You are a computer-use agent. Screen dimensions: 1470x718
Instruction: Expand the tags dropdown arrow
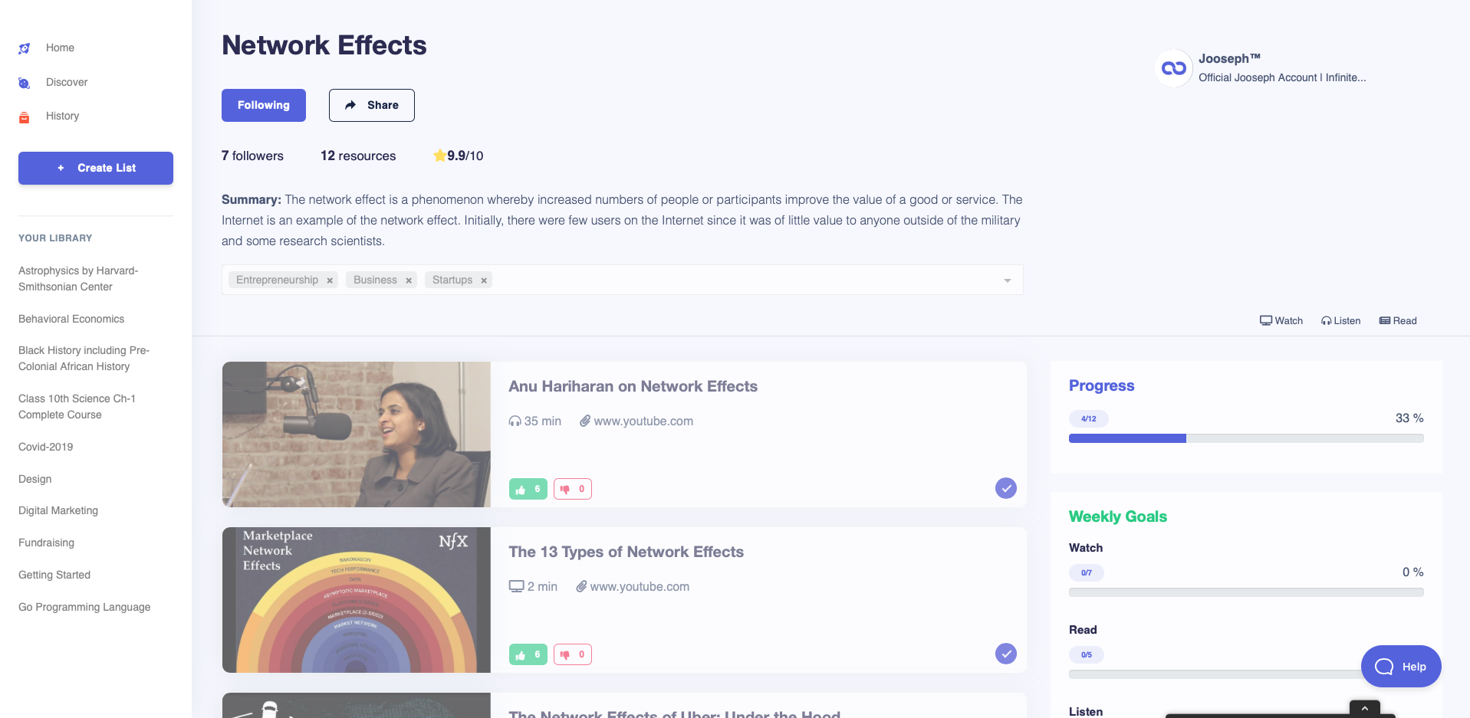pos(1008,280)
